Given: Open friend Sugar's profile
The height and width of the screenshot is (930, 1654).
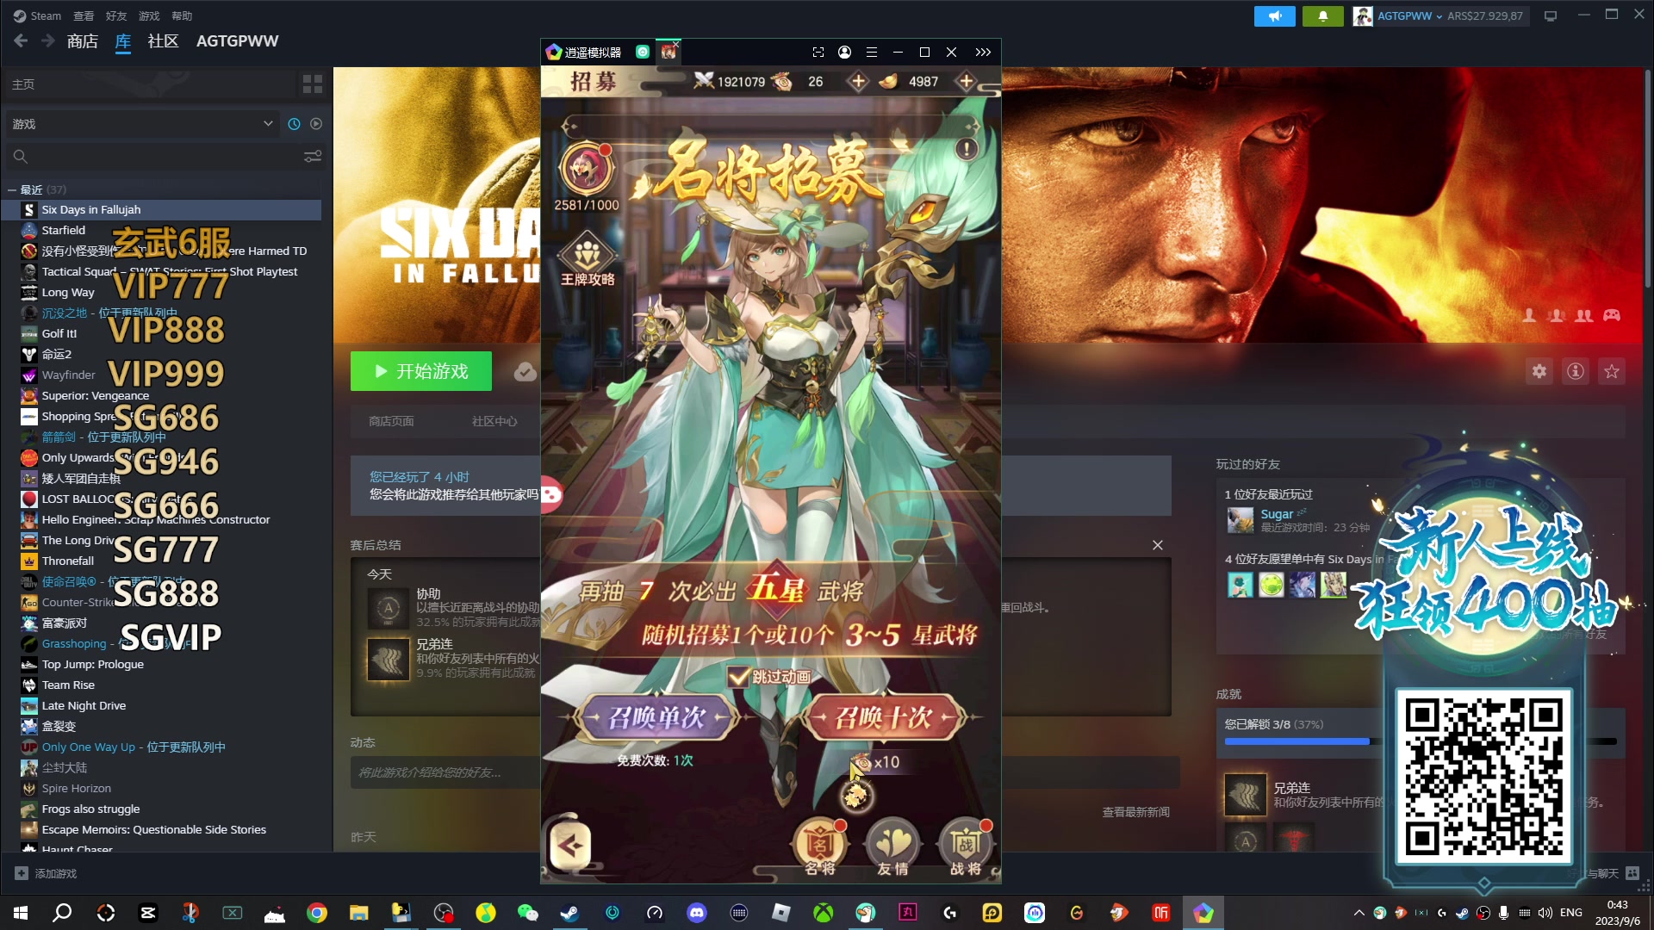Looking at the screenshot, I should (x=1277, y=514).
